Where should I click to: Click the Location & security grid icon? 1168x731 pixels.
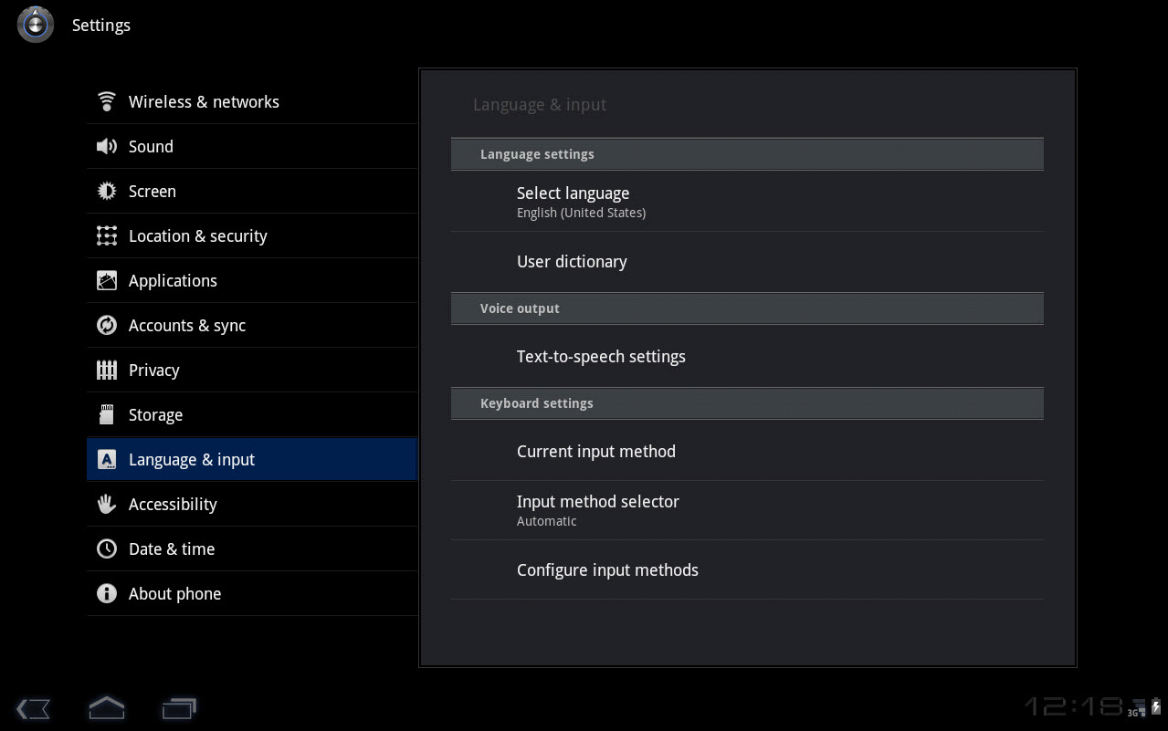(107, 235)
